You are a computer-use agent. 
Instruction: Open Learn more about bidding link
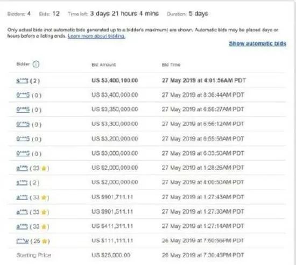click(96, 36)
